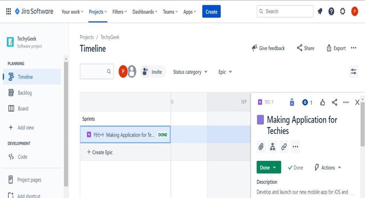
Task: Click the thumbs up vote icon
Action: click(x=322, y=102)
